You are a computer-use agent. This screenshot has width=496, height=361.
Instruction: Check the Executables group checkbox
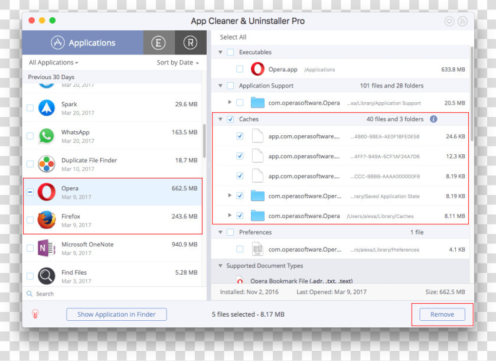point(231,52)
